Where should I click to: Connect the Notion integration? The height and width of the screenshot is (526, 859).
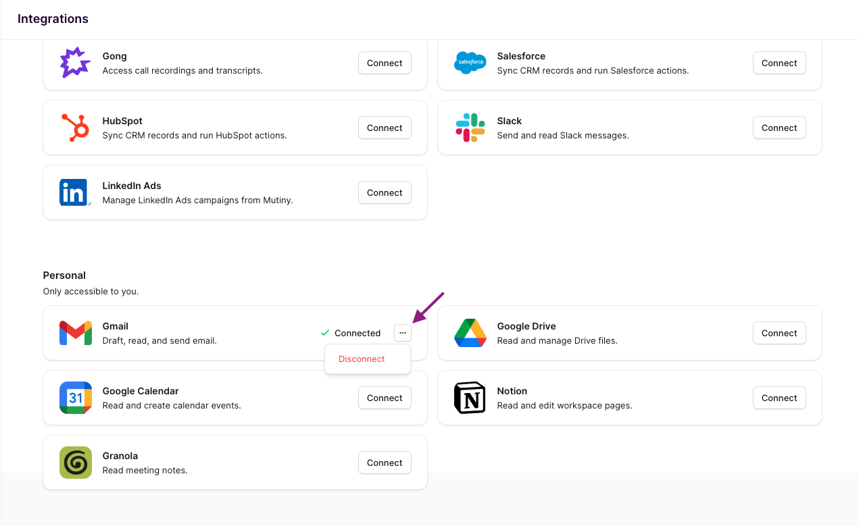(x=779, y=398)
